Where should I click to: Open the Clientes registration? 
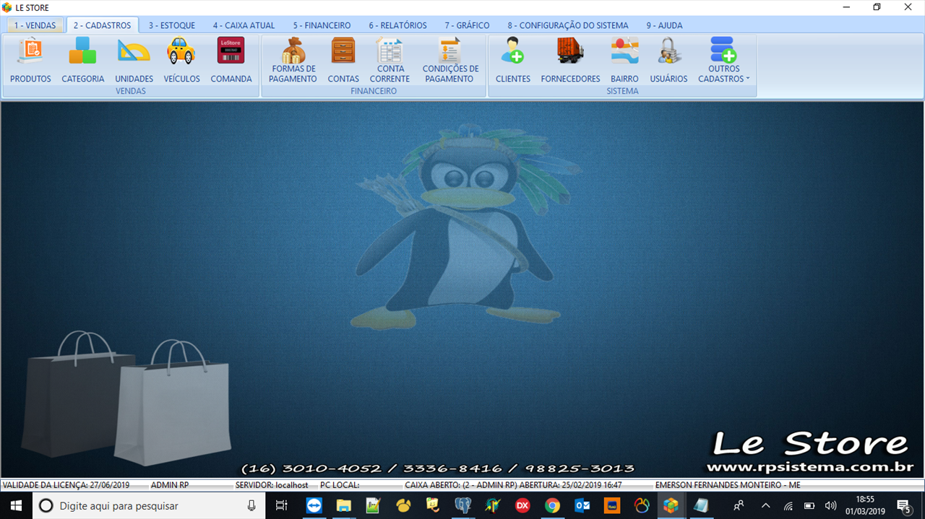pos(513,61)
